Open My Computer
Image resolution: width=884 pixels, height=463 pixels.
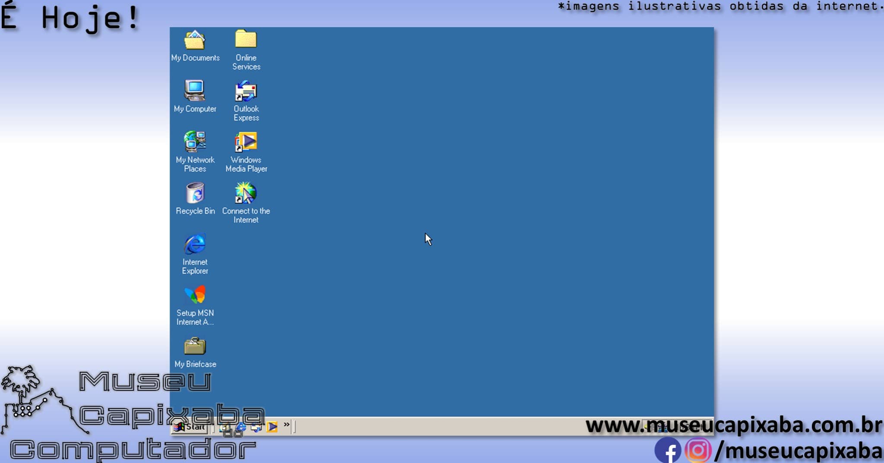pyautogui.click(x=195, y=92)
